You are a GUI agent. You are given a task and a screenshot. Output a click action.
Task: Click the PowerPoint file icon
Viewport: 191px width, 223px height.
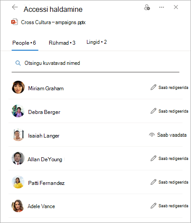[14, 22]
